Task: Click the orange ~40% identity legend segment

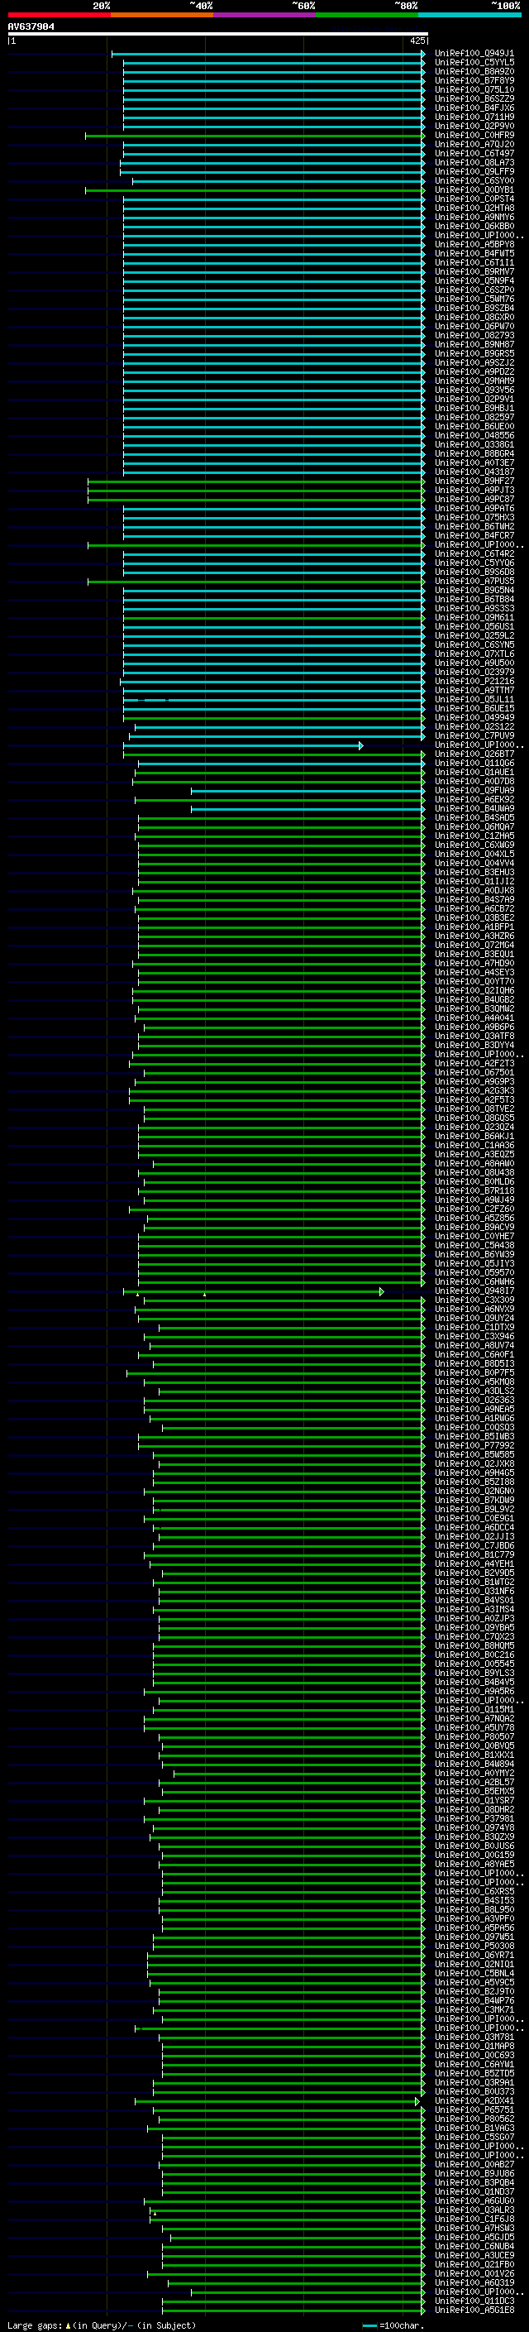Action: [162, 15]
